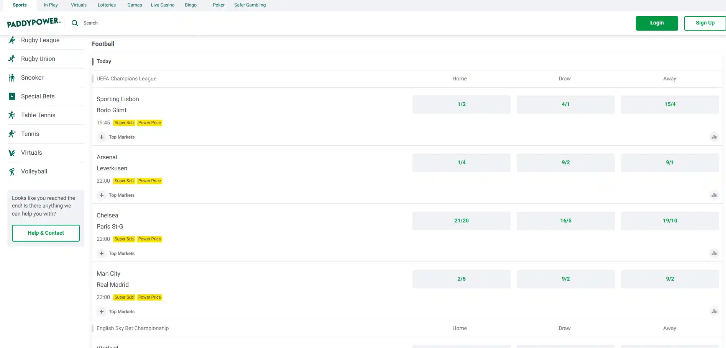Open the English Sky Bet Championship heading

(133, 328)
